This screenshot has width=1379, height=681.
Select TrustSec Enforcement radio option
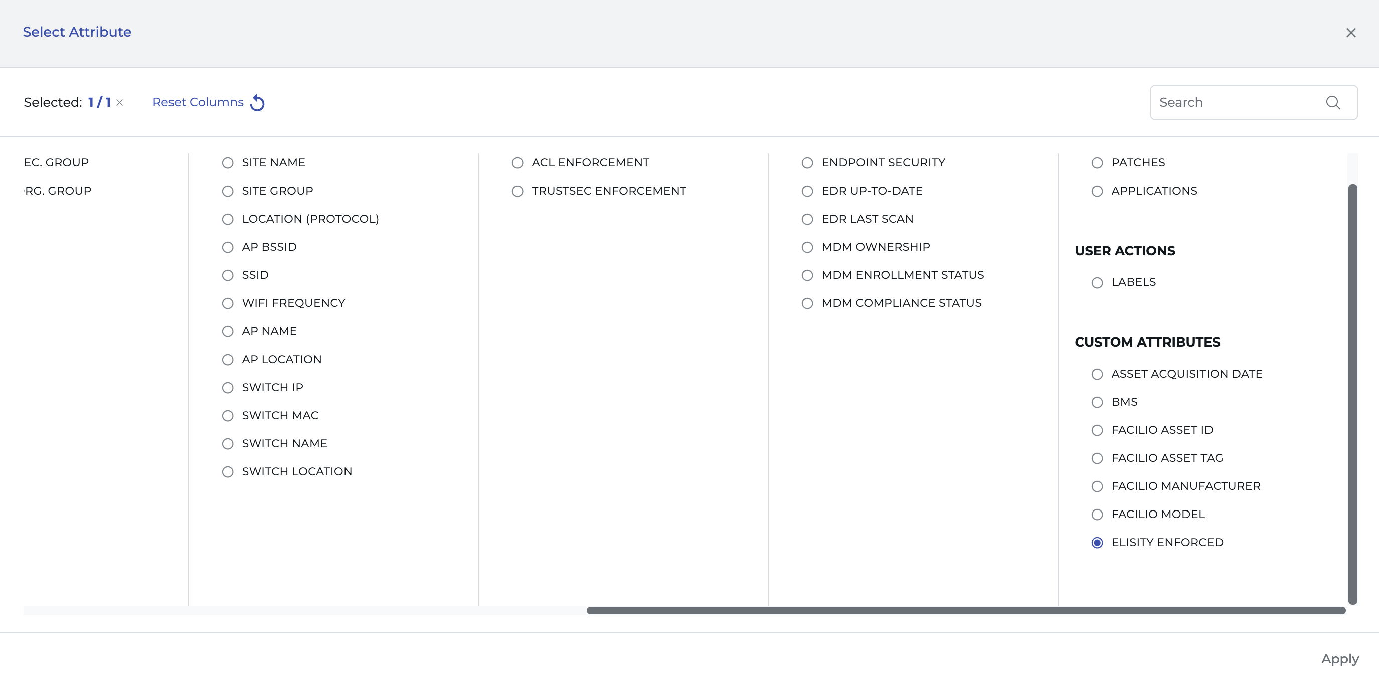tap(517, 191)
